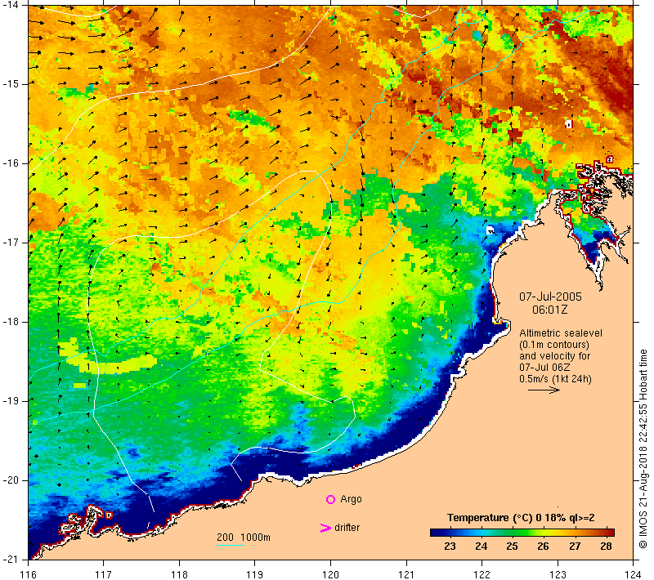Click the '-19' latitude axis label
The height and width of the screenshot is (580, 654).
tap(11, 401)
